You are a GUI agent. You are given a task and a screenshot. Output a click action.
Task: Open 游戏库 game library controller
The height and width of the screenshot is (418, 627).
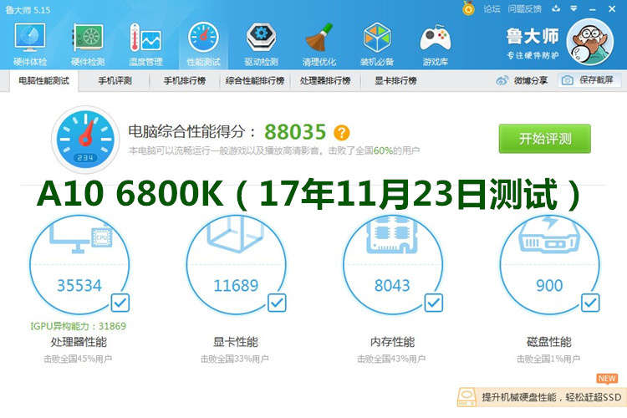435,44
